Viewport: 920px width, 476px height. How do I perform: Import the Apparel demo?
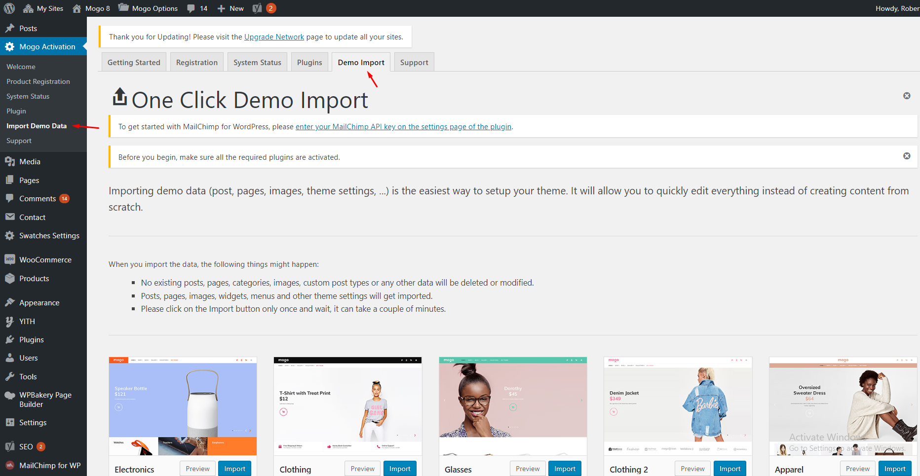895,469
